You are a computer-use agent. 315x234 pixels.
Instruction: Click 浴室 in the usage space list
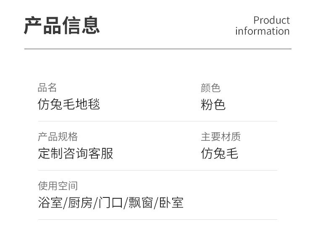click(50, 203)
